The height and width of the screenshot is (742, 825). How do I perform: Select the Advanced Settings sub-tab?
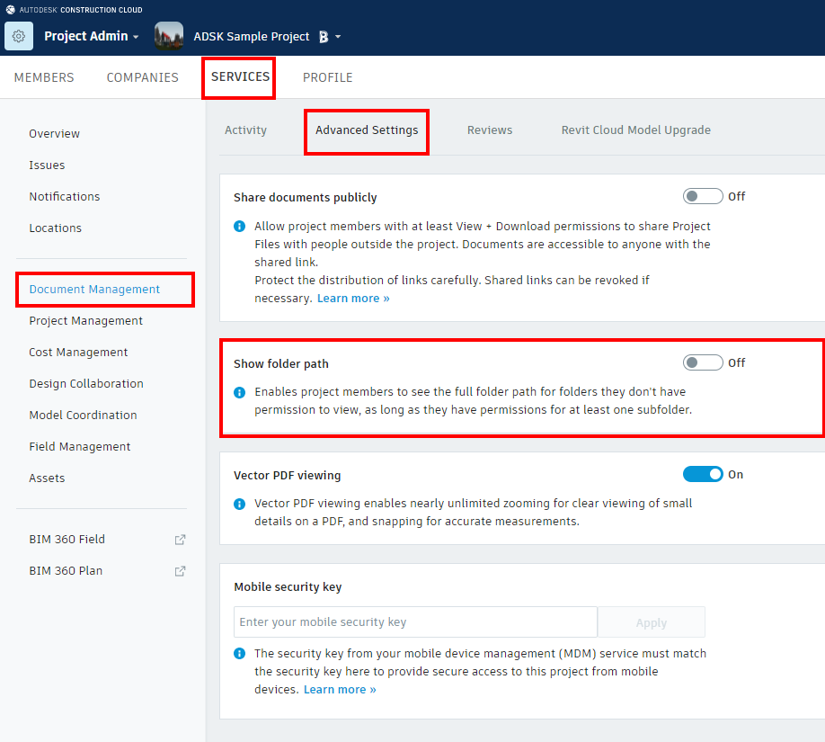[367, 130]
